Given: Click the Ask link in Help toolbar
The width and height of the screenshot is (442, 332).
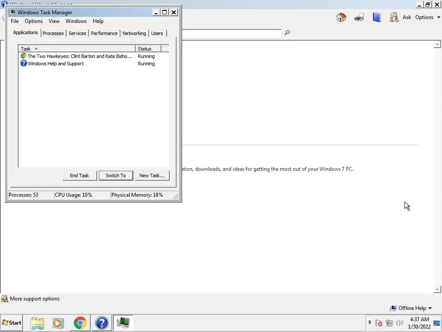Looking at the screenshot, I should pyautogui.click(x=407, y=17).
